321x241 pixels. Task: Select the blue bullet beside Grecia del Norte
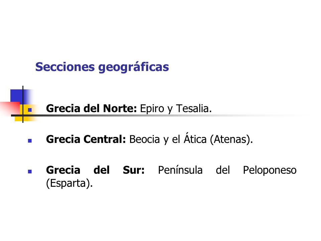point(30,110)
